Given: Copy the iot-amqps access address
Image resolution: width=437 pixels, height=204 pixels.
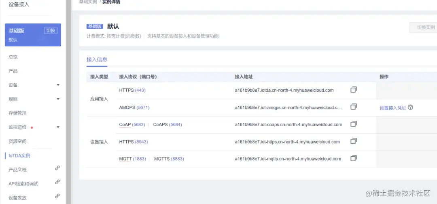Looking at the screenshot, I should coord(353,107).
